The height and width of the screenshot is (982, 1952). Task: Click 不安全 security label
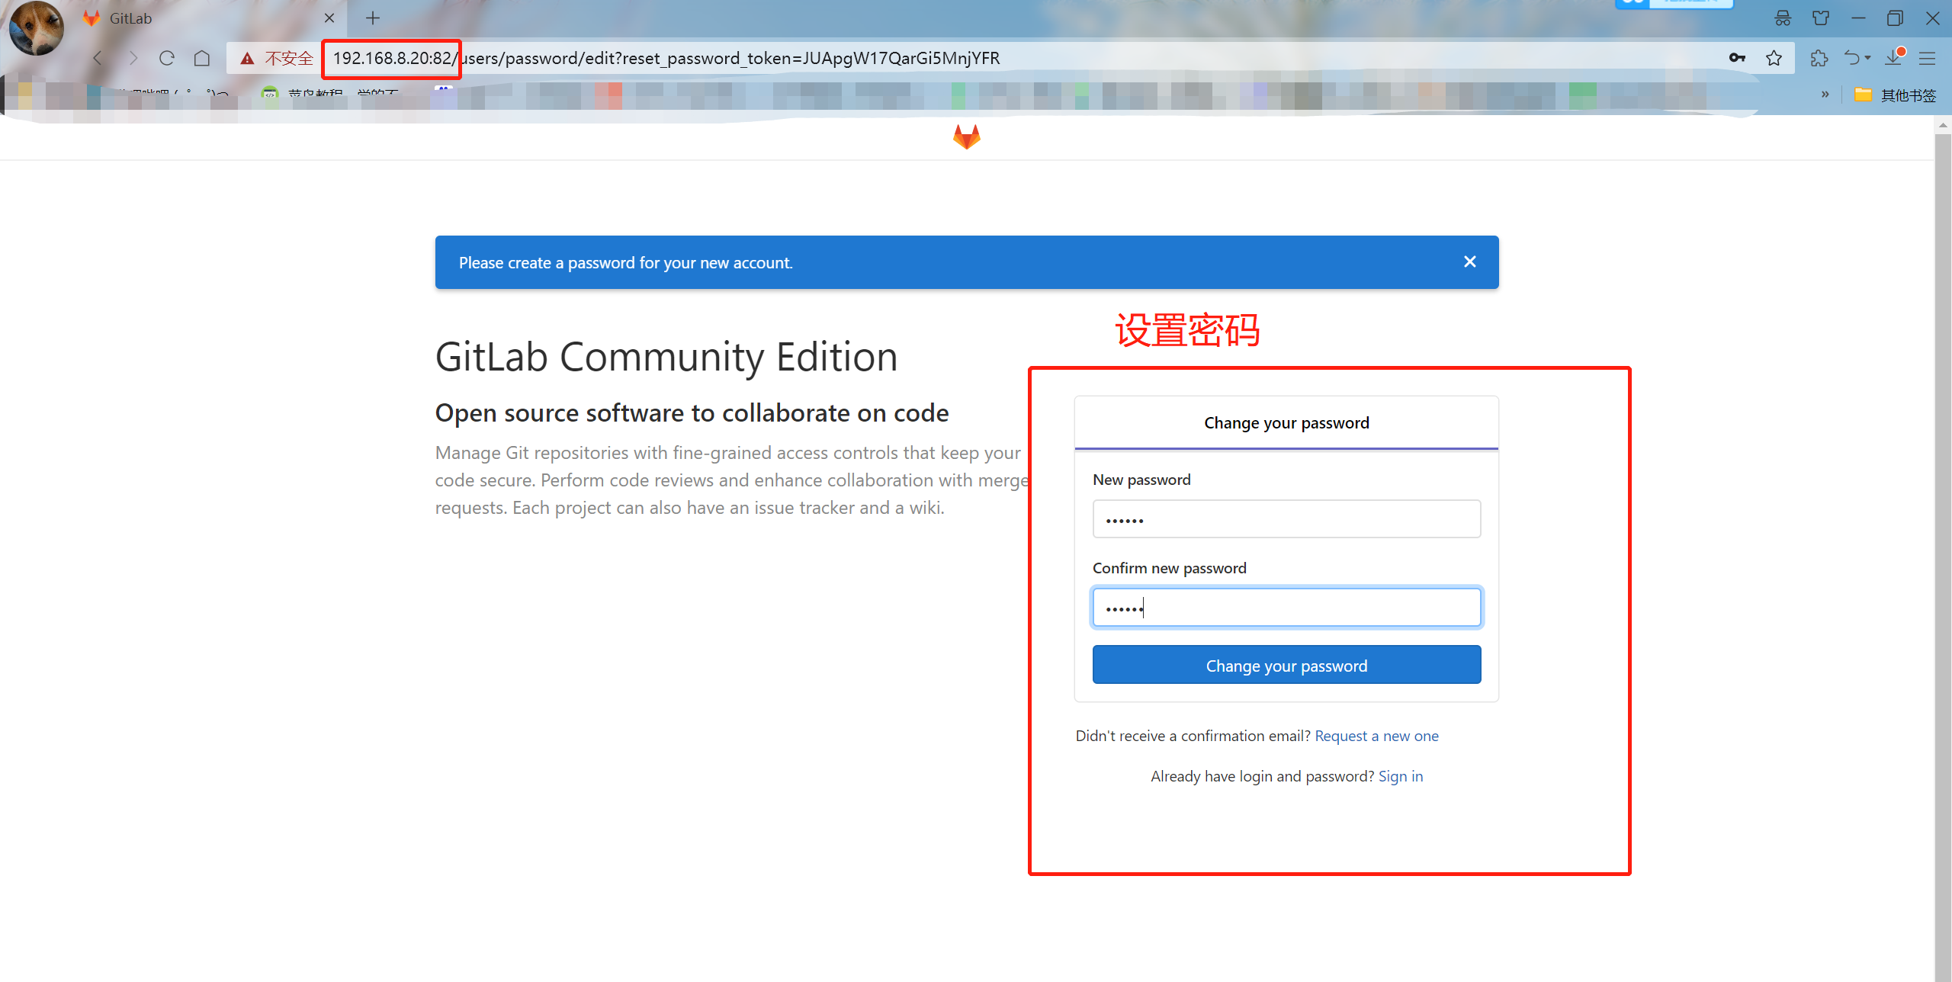288,58
